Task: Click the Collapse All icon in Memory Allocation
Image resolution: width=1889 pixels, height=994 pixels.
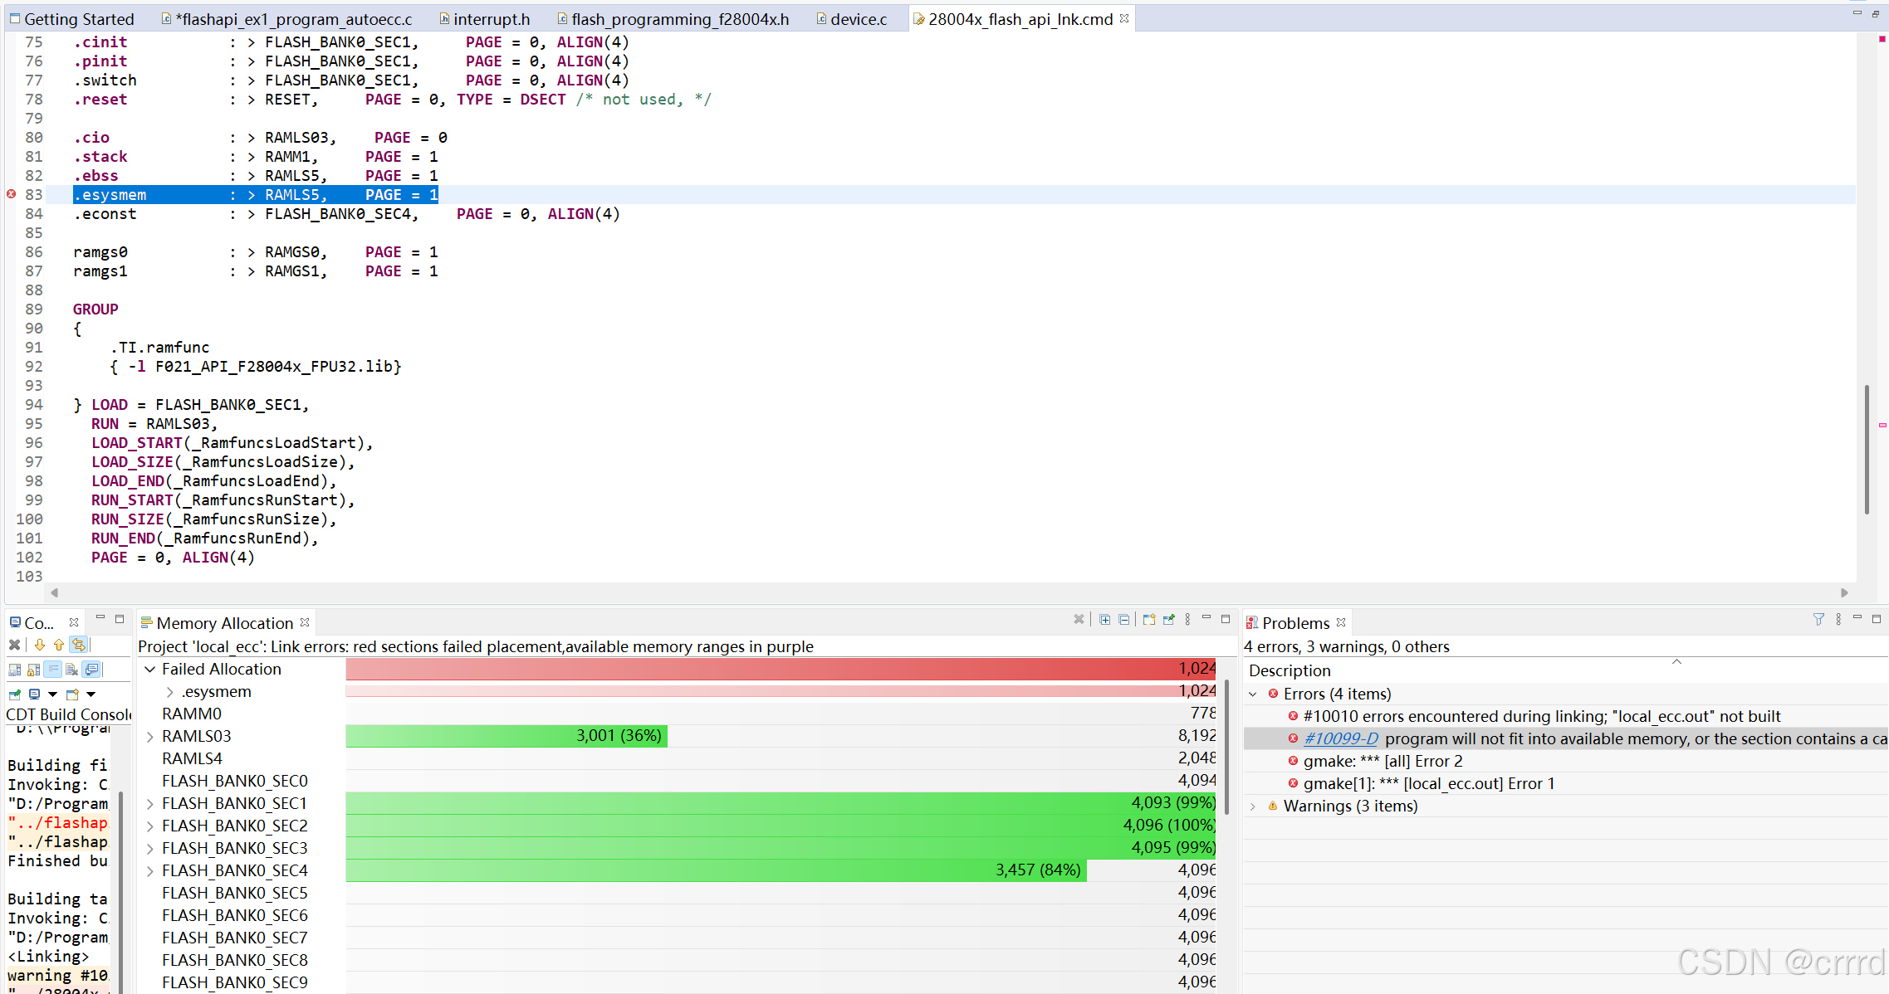Action: click(x=1123, y=619)
